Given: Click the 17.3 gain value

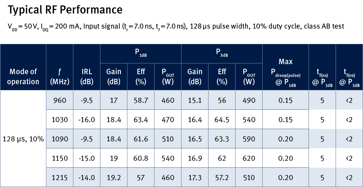Looking at the screenshot, I should point(195,177).
